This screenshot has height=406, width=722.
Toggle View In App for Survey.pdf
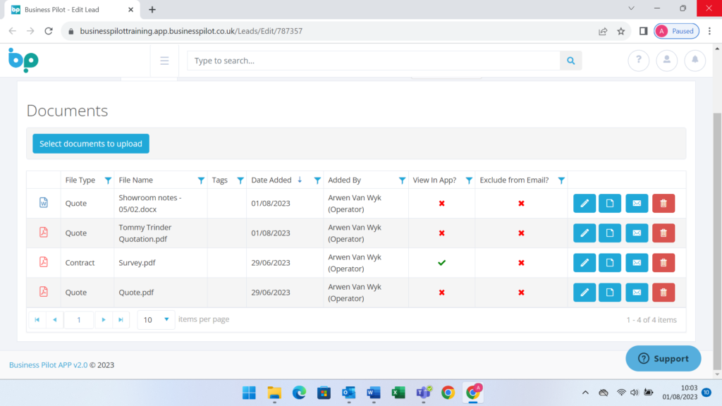click(441, 263)
